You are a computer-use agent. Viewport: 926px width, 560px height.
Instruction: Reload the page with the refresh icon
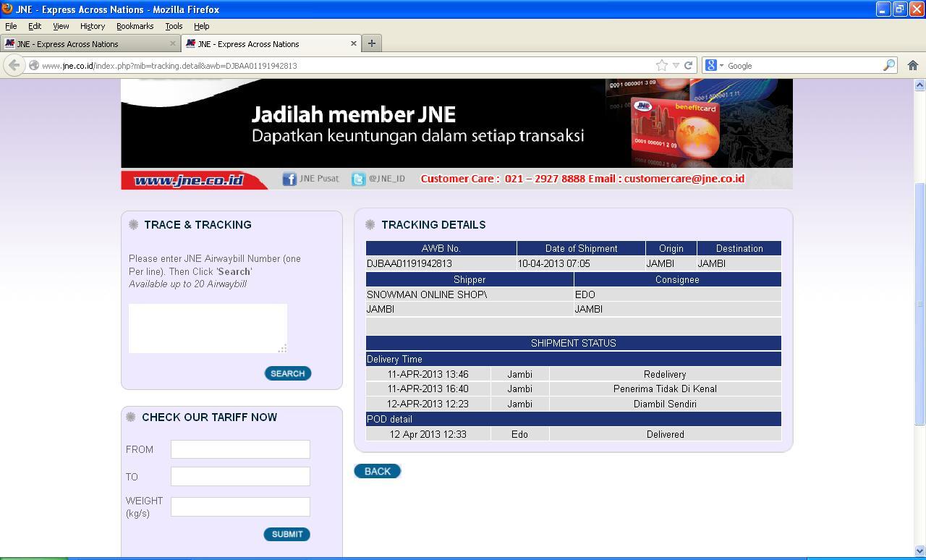coord(689,65)
